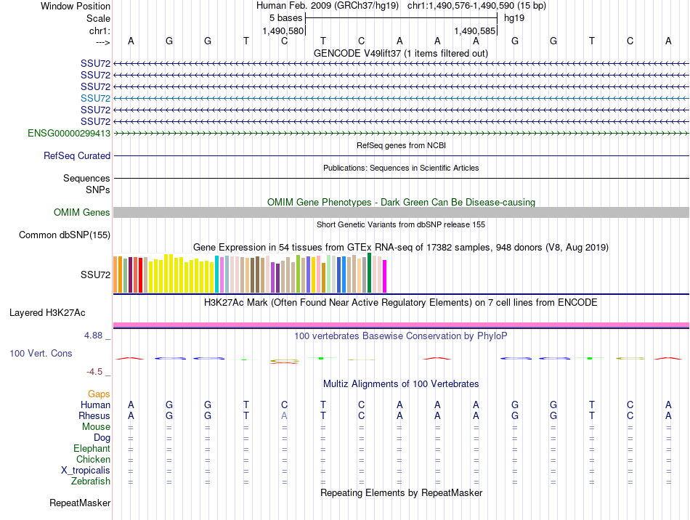Click the Mouse alignment row label

pos(96,427)
